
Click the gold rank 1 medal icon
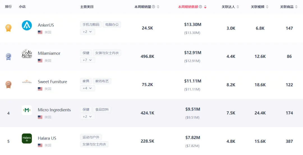click(8, 28)
